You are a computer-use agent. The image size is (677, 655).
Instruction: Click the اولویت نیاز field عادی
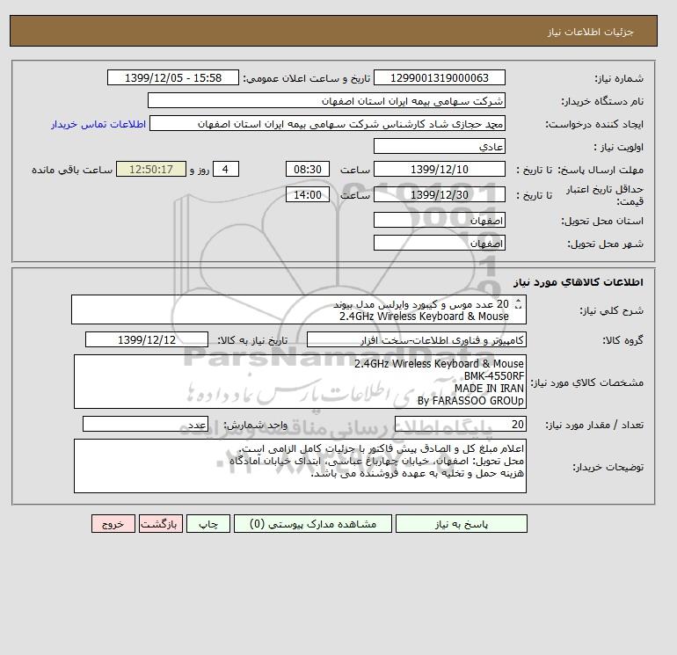coord(439,146)
